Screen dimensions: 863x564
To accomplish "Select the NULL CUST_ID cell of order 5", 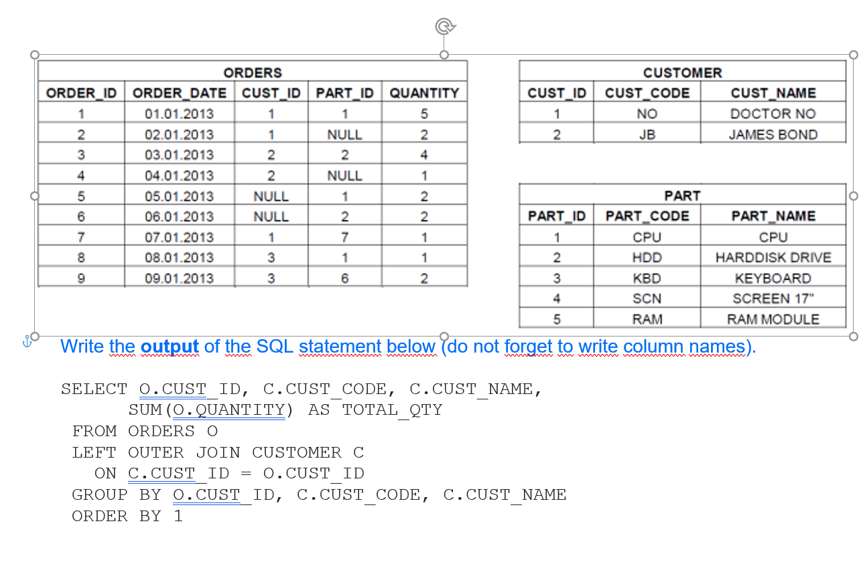I will tap(271, 195).
